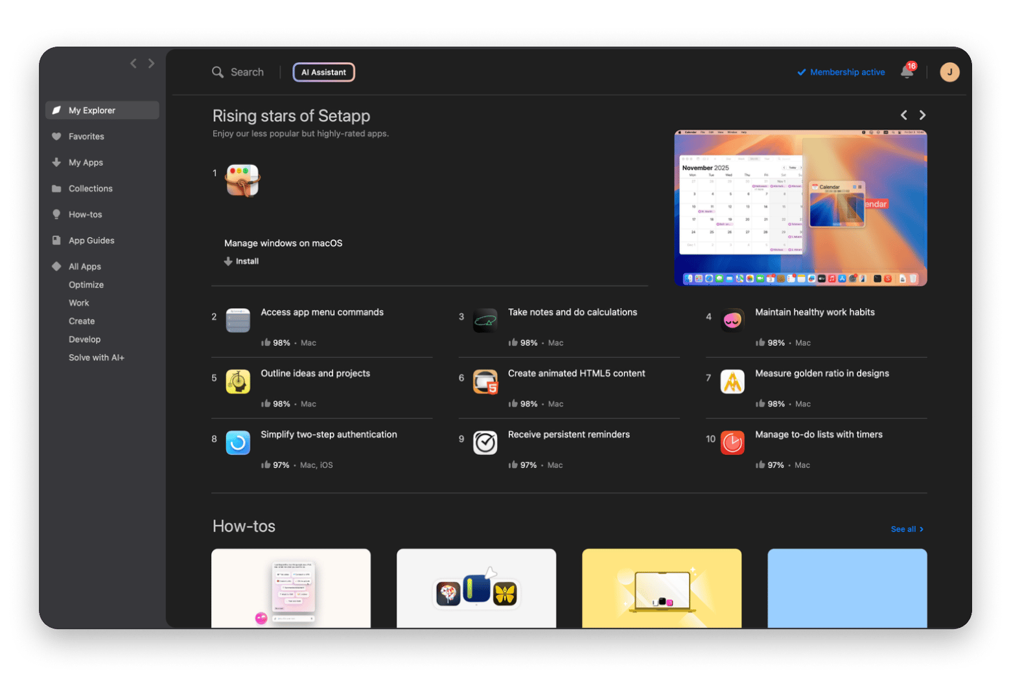The width and height of the screenshot is (1011, 681).
Task: Click Access app menu commands title
Action: pos(322,312)
